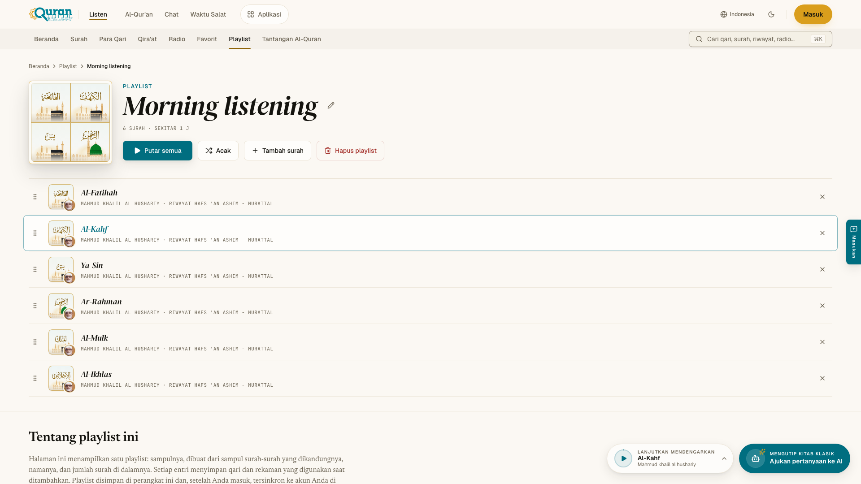The image size is (861, 484).
Task: Open Waktu Salat in the top navigation
Action: 208,14
